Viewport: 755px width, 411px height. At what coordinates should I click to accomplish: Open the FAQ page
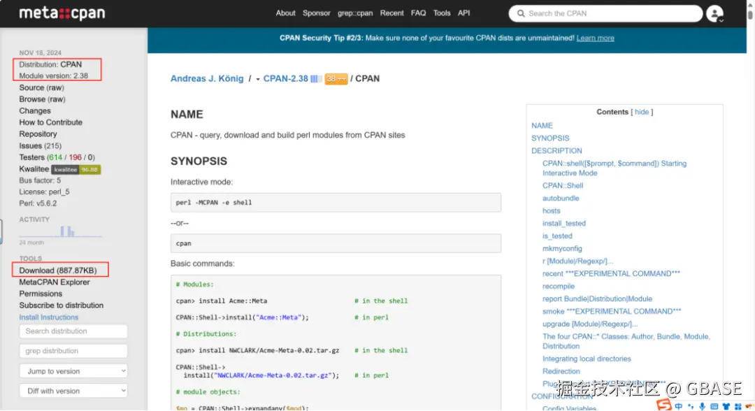pos(418,13)
